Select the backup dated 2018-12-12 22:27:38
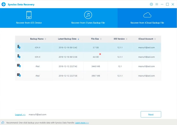Screen dimensions: 177x125 pyautogui.click(x=88, y=76)
